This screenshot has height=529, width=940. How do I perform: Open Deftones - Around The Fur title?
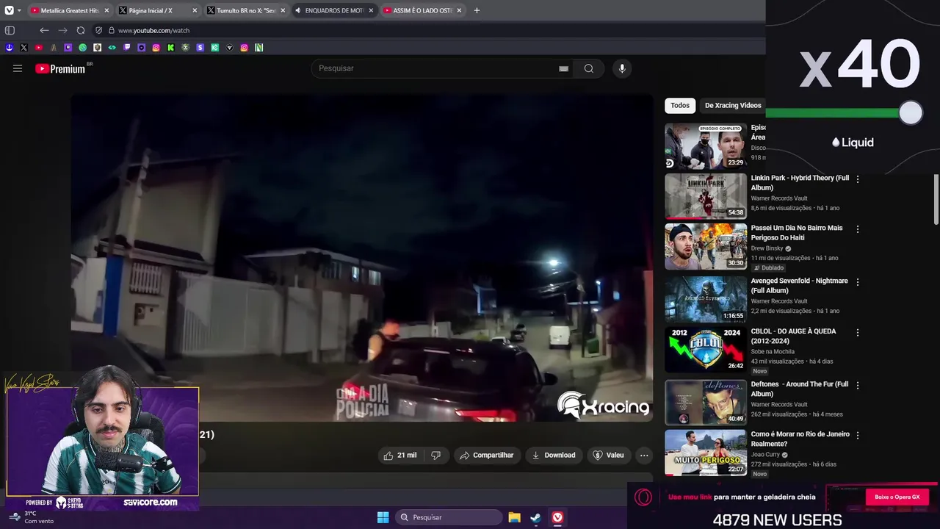point(799,389)
